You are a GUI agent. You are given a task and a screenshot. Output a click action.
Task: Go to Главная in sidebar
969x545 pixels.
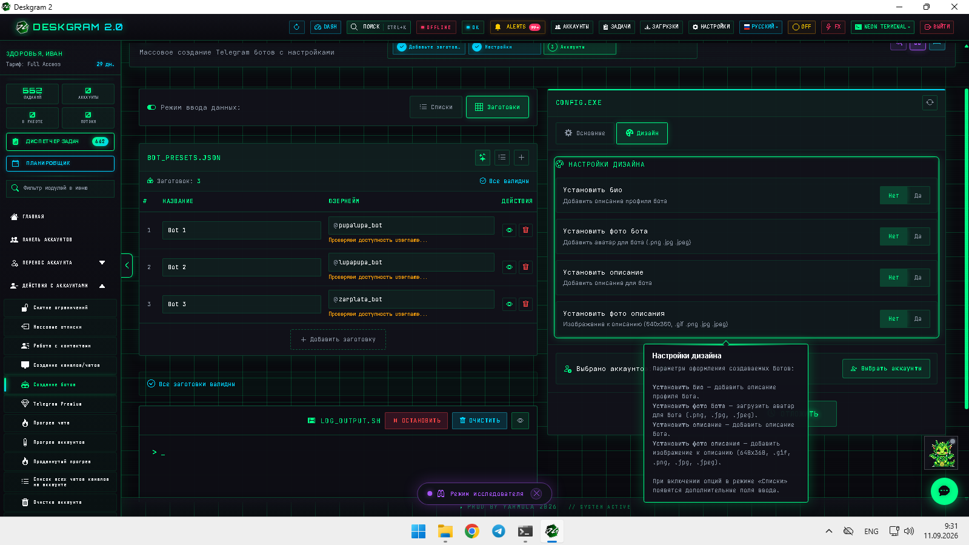click(60, 216)
